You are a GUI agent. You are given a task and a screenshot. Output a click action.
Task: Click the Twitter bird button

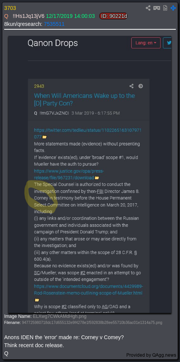tap(167, 43)
